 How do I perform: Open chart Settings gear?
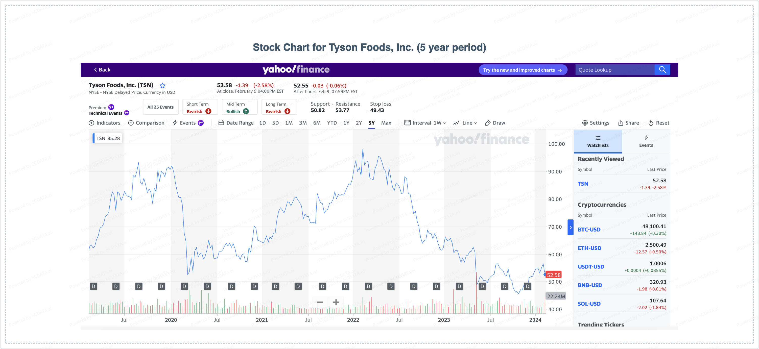(x=585, y=123)
